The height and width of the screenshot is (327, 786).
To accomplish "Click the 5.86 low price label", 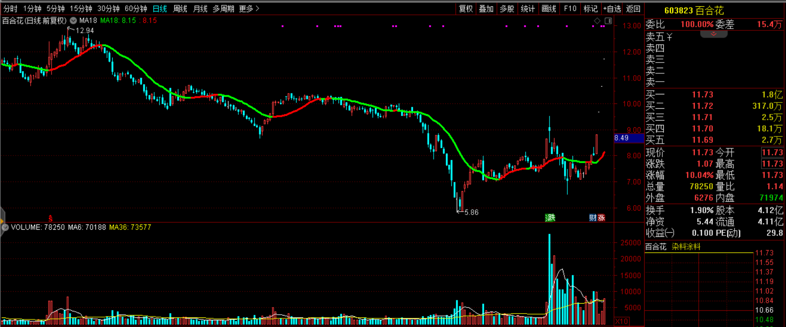I will click(x=471, y=213).
